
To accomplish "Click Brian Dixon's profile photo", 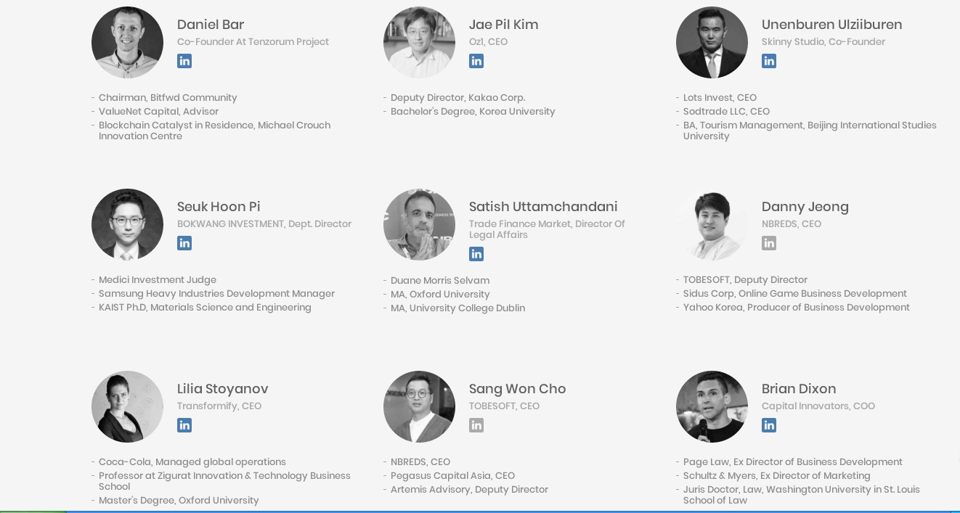I will pos(712,406).
